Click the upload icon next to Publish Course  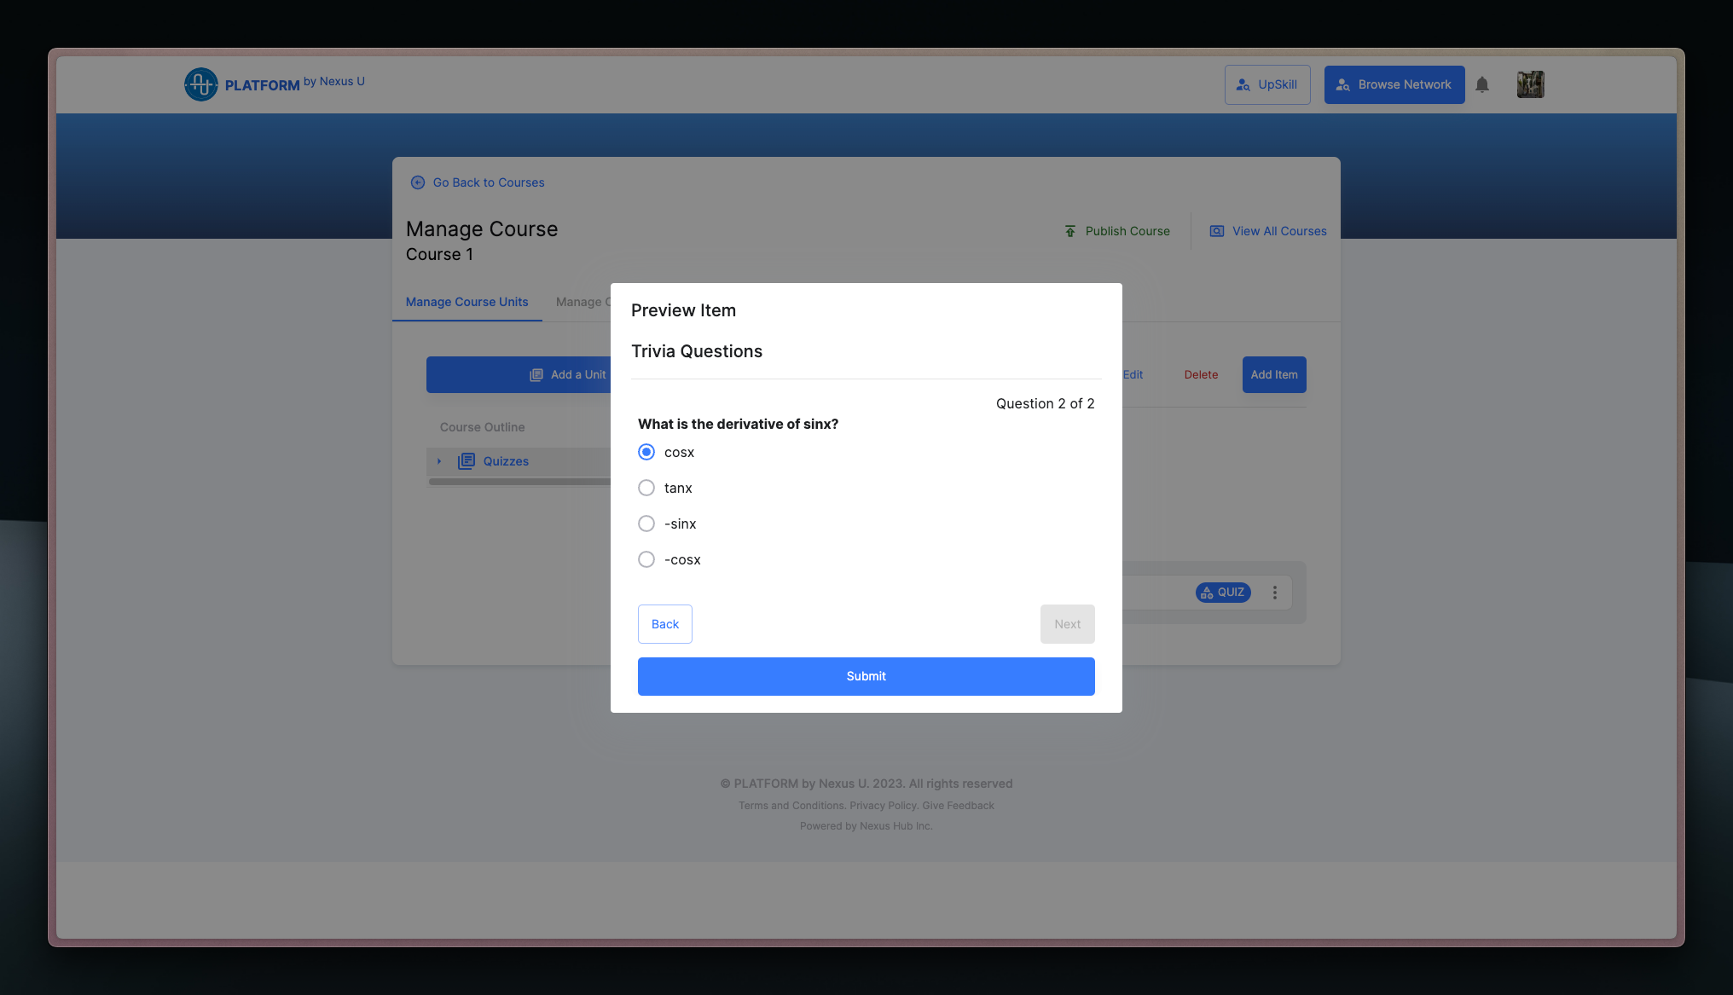point(1069,230)
